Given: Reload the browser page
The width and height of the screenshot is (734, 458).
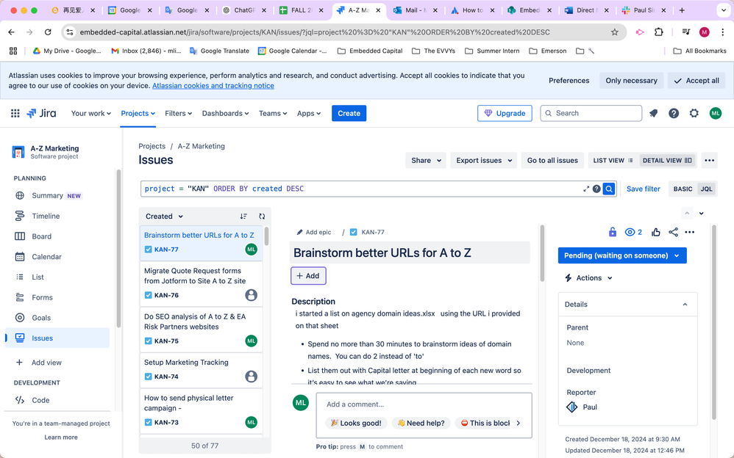Looking at the screenshot, I should (48, 32).
